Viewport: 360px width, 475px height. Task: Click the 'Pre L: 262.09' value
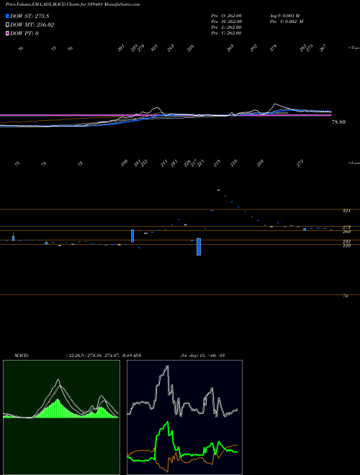click(226, 27)
